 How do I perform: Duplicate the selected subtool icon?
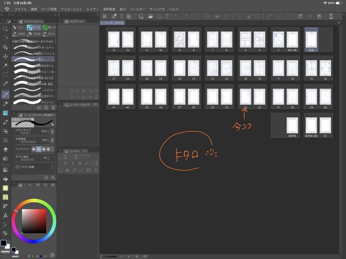46,108
